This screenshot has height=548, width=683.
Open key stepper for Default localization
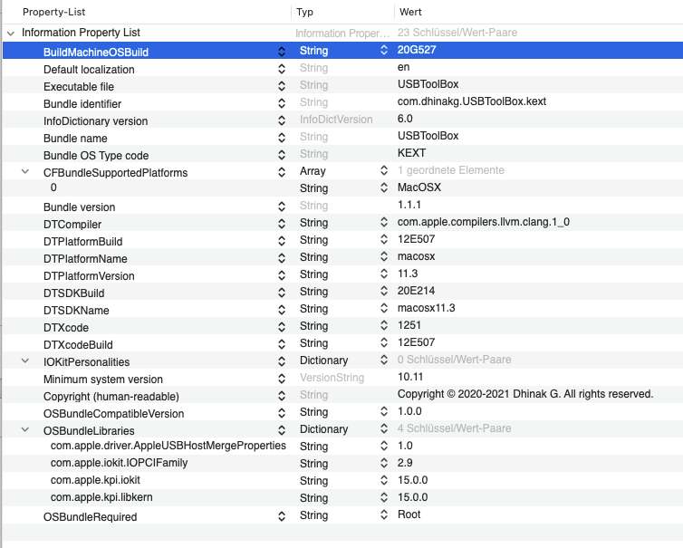282,69
